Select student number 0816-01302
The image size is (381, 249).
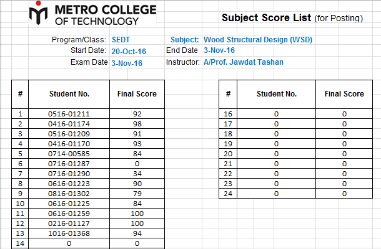69,194
